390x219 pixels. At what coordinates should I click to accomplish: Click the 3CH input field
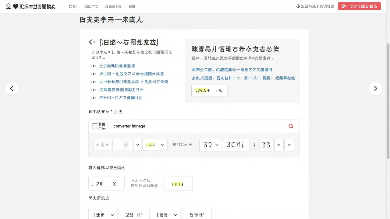pos(236,145)
